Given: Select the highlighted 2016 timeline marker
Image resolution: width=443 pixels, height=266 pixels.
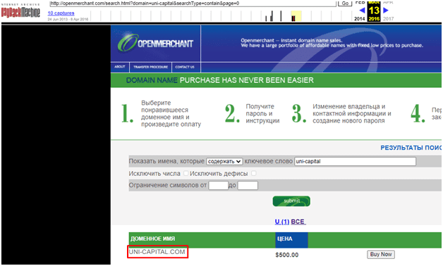Looking at the screenshot, I should pyautogui.click(x=296, y=16).
